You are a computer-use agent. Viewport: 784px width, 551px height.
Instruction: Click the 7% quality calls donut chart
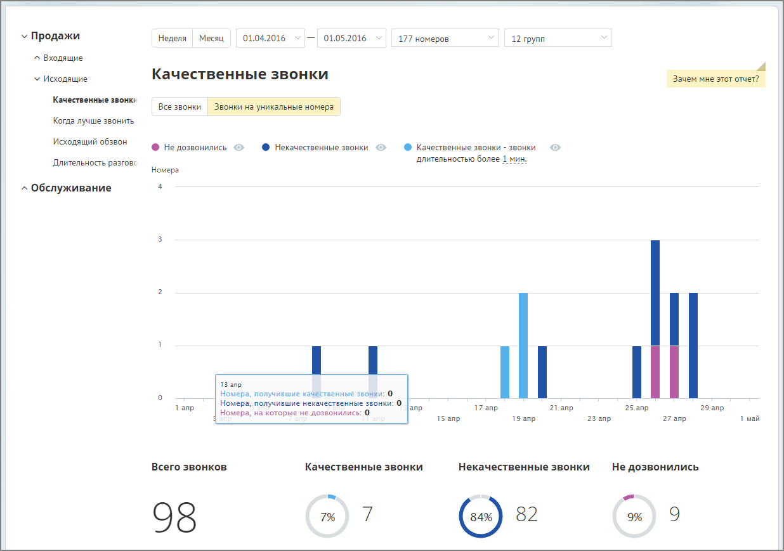[327, 516]
